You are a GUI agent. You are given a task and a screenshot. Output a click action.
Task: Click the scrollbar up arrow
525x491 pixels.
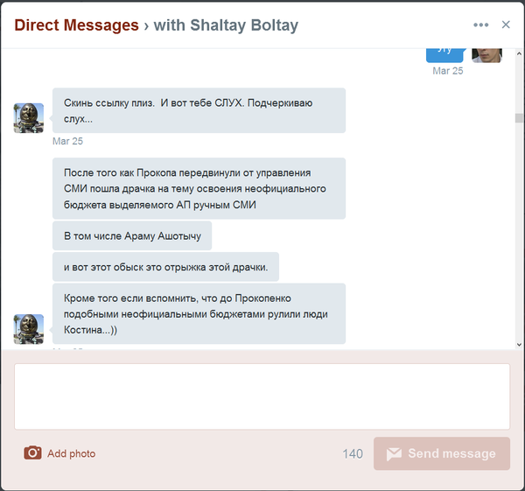pos(519,54)
